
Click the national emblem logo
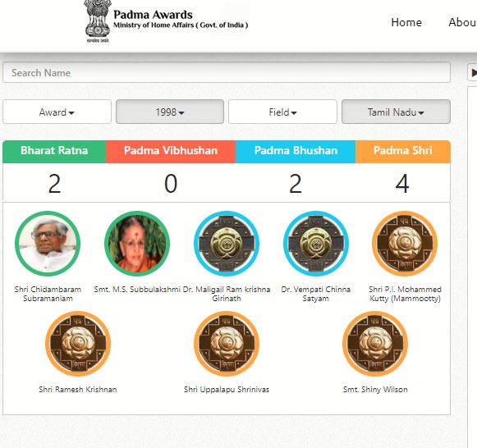point(98,21)
